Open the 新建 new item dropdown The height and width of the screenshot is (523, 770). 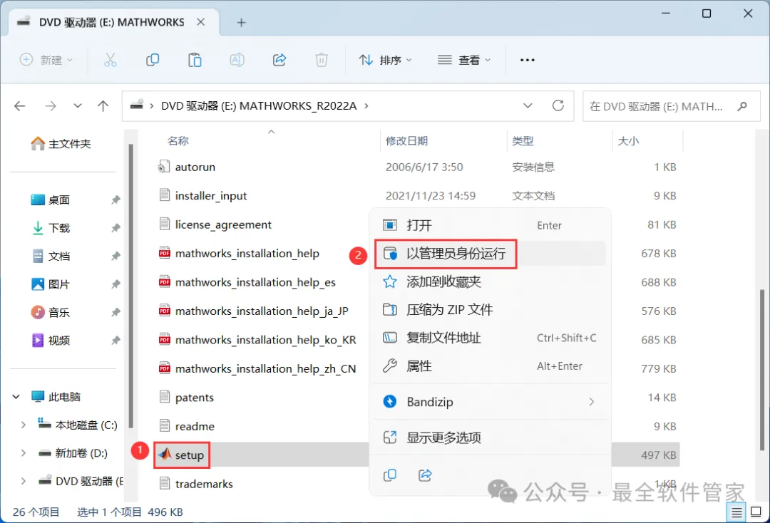pos(46,60)
